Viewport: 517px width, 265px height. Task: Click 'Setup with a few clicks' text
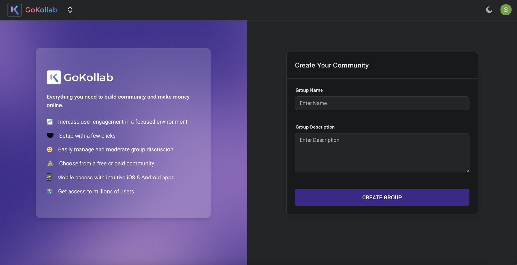pos(87,136)
